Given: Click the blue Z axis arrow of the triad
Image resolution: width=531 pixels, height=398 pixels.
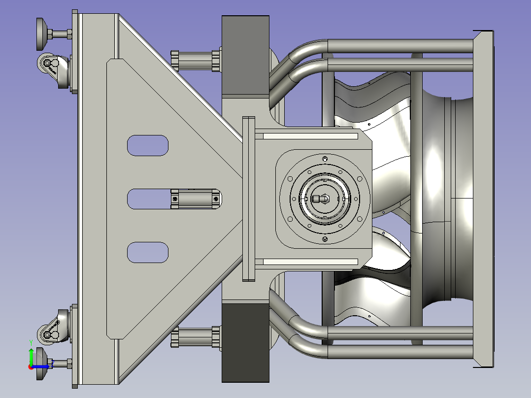Looking at the screenshot, I should [x=41, y=367].
